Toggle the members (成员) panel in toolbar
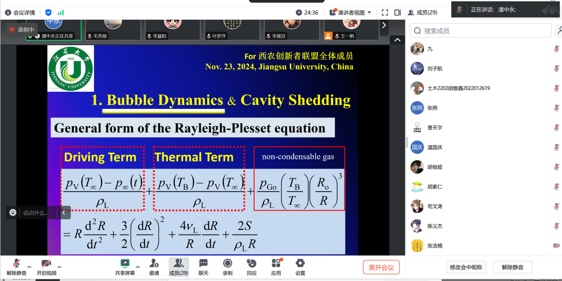Image resolution: width=562 pixels, height=281 pixels. [x=178, y=263]
